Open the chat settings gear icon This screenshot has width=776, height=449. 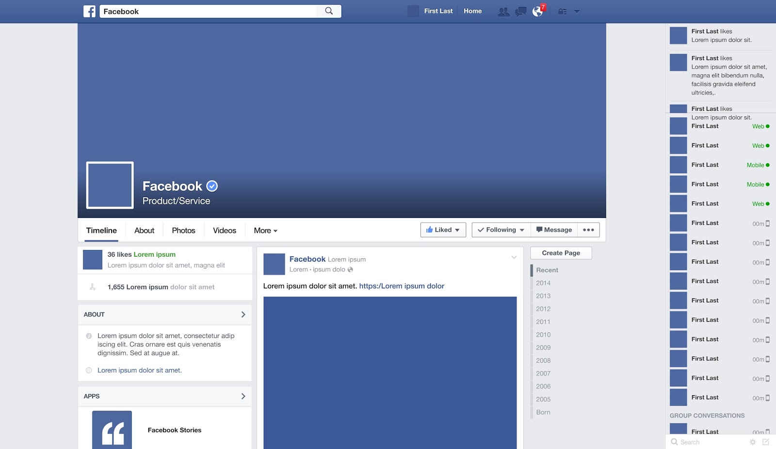(x=753, y=442)
